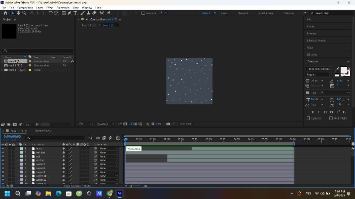Click the interpret footage icon in Project panel
The height and width of the screenshot is (199, 355).
3,125
